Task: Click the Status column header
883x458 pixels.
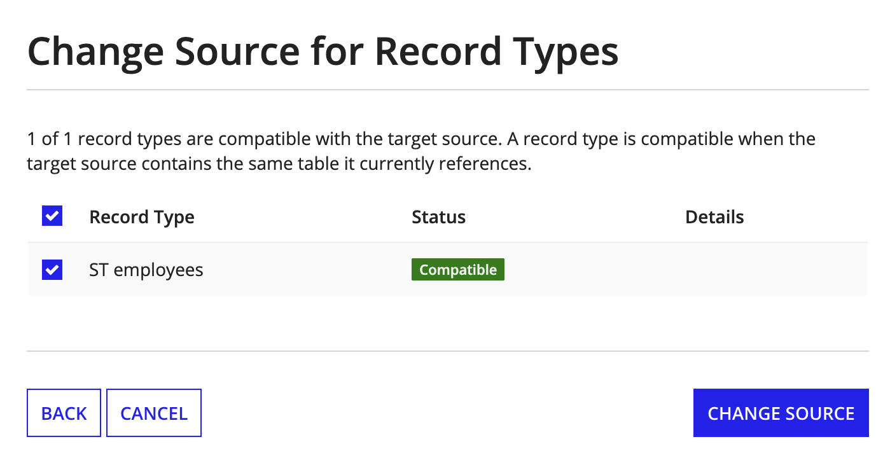Action: 438,217
